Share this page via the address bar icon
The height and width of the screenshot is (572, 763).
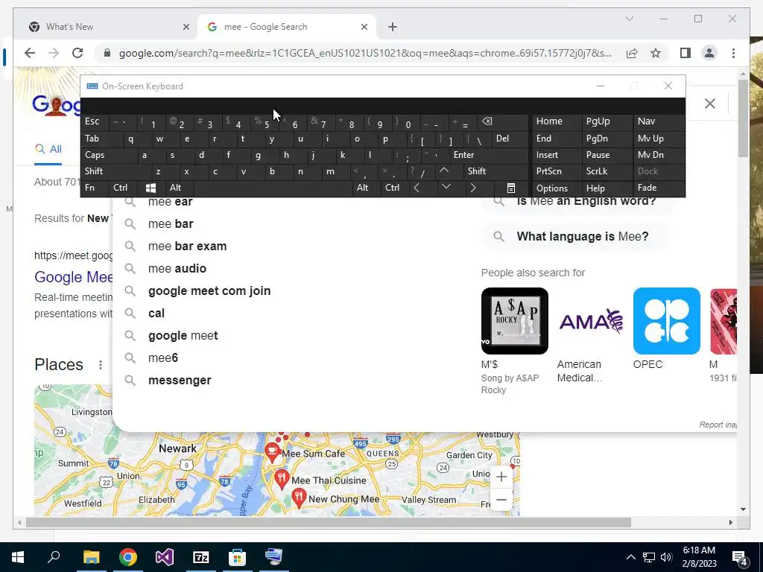coord(632,53)
